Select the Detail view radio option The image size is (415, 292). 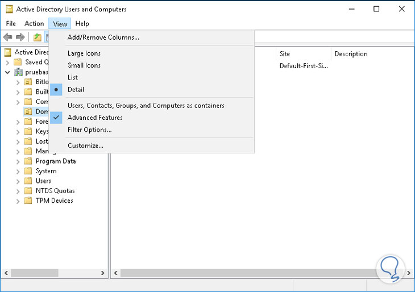[x=76, y=90]
